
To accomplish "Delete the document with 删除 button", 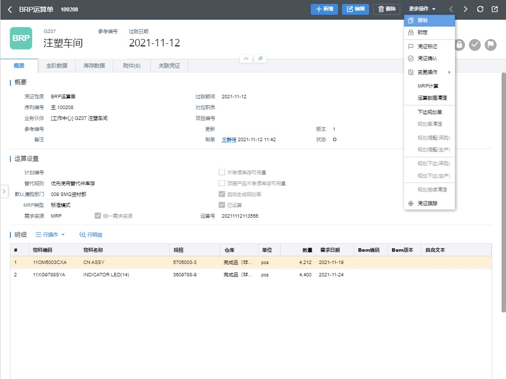I will pyautogui.click(x=386, y=9).
